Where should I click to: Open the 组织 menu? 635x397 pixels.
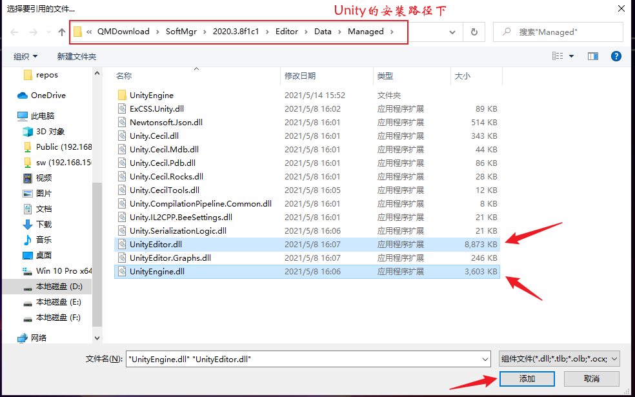click(26, 56)
